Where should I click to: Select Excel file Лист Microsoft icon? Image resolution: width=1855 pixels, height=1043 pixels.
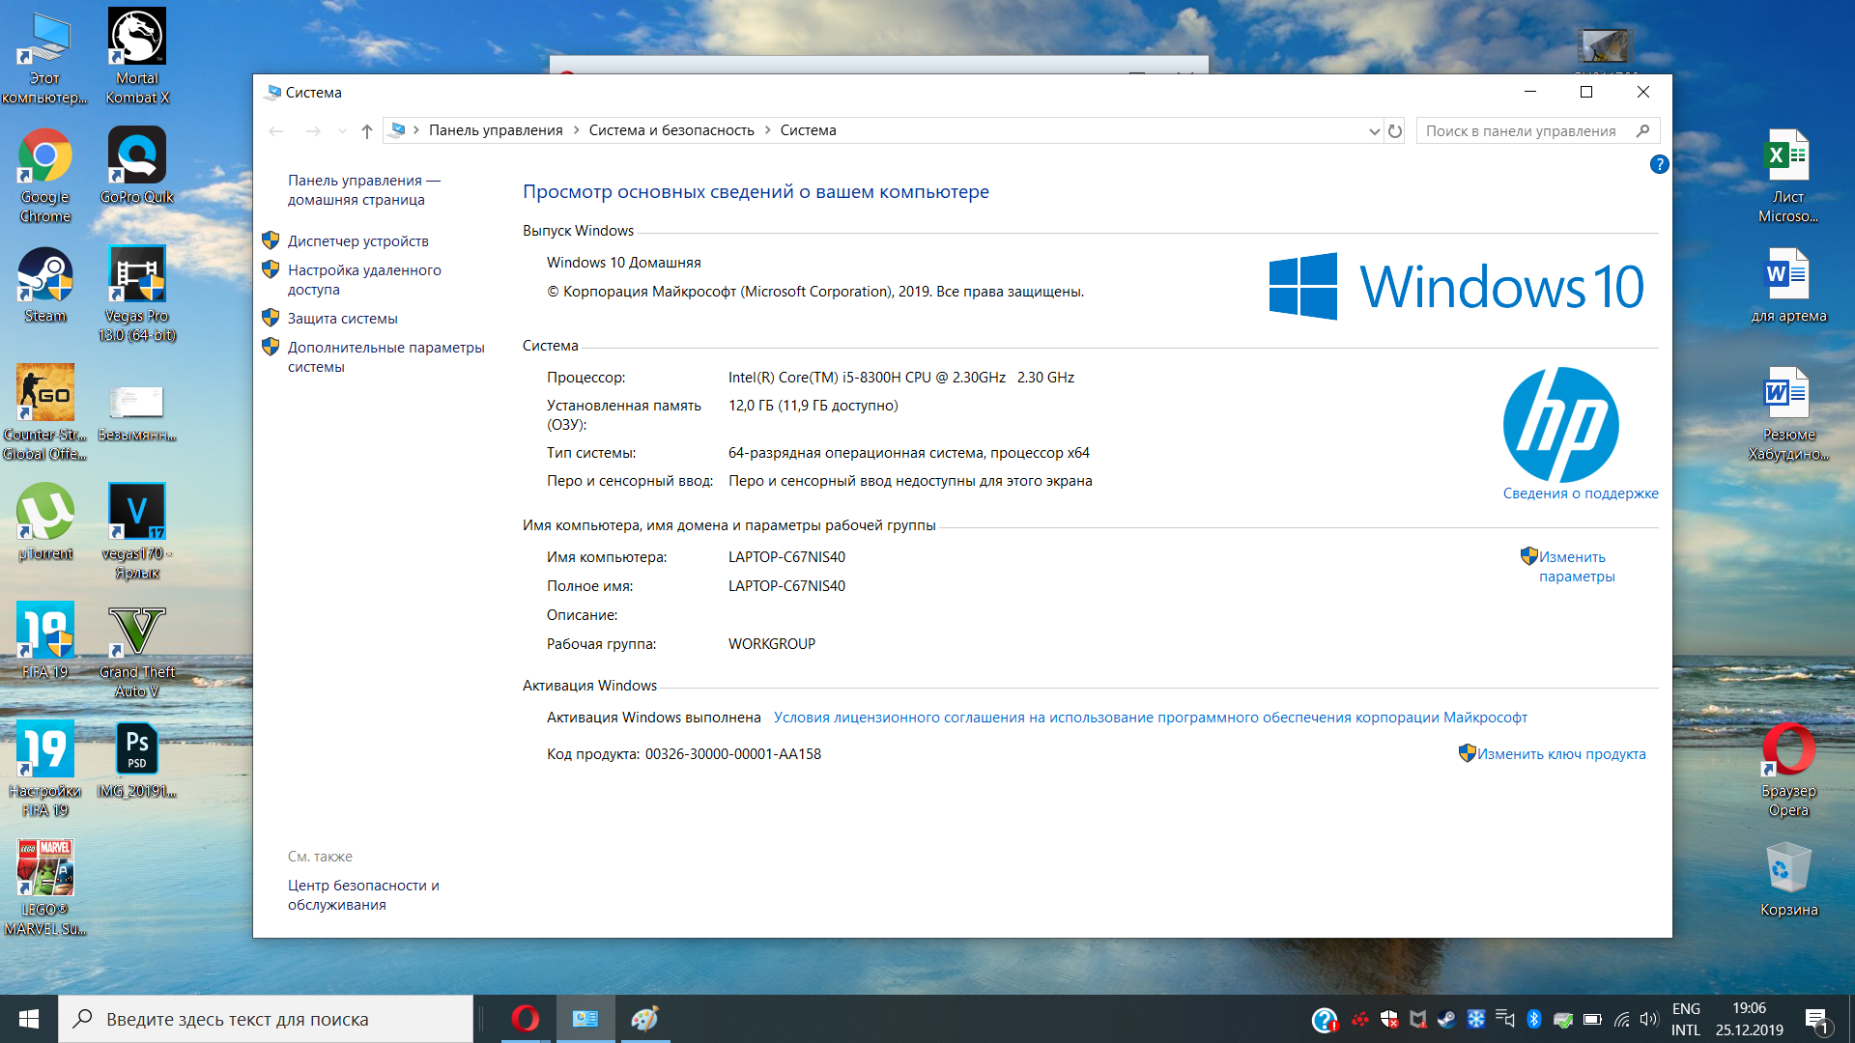point(1788,177)
